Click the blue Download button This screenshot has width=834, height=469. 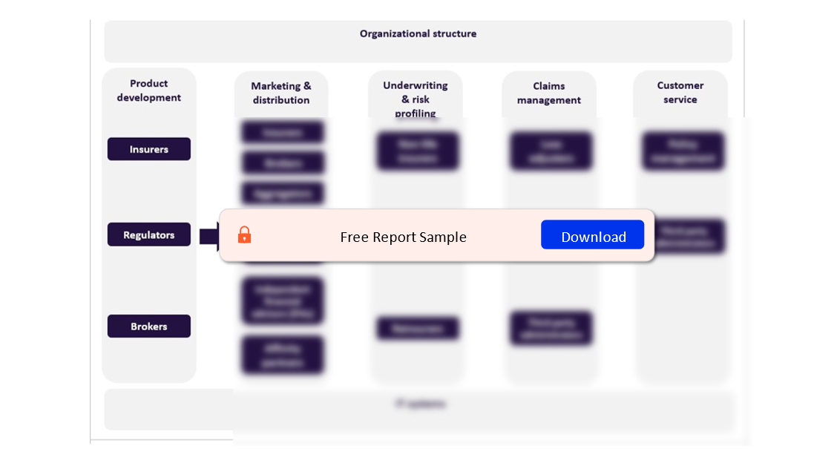coord(592,235)
